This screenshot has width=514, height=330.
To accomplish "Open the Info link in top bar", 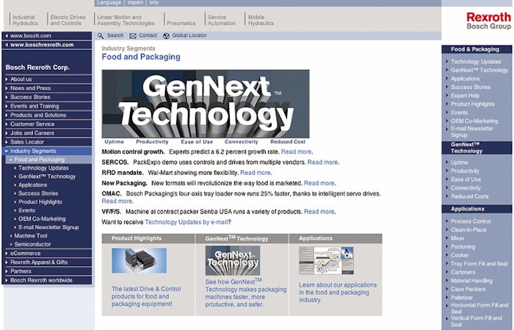I will tap(153, 3).
